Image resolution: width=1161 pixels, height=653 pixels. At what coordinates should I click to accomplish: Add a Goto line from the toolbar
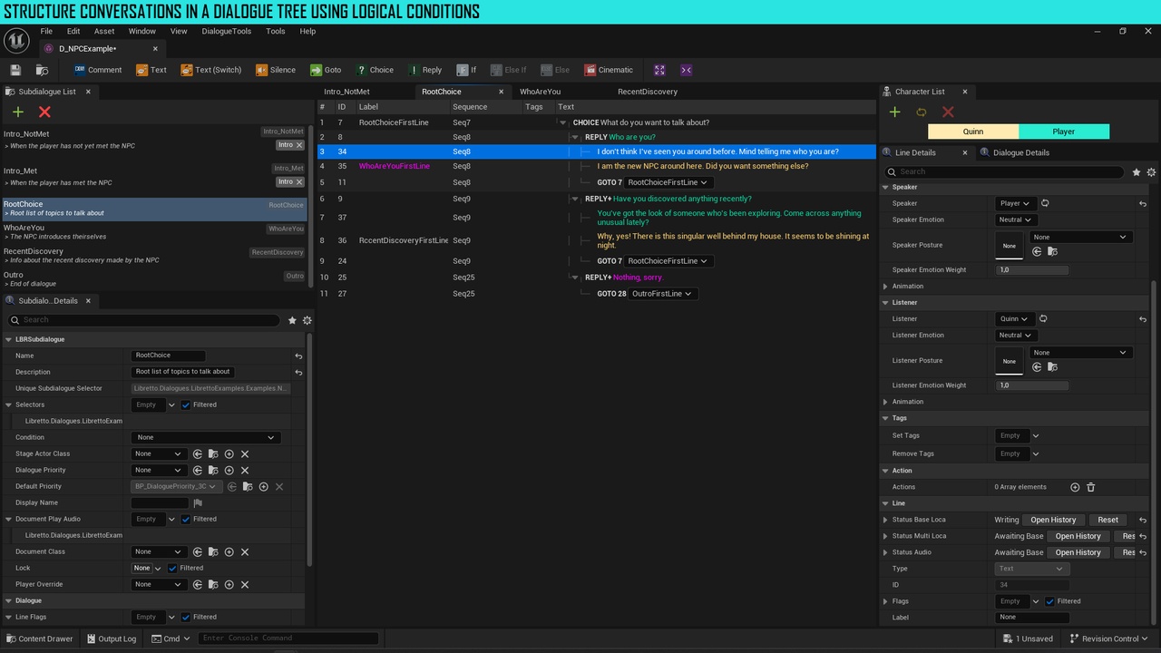[x=326, y=70]
